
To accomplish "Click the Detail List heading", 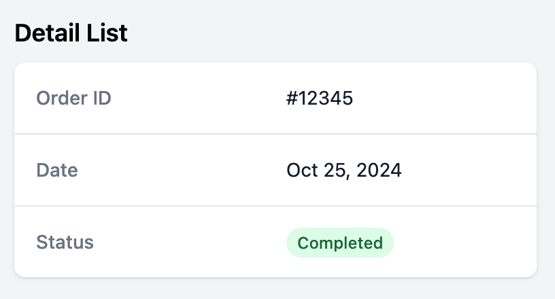I will coord(71,33).
